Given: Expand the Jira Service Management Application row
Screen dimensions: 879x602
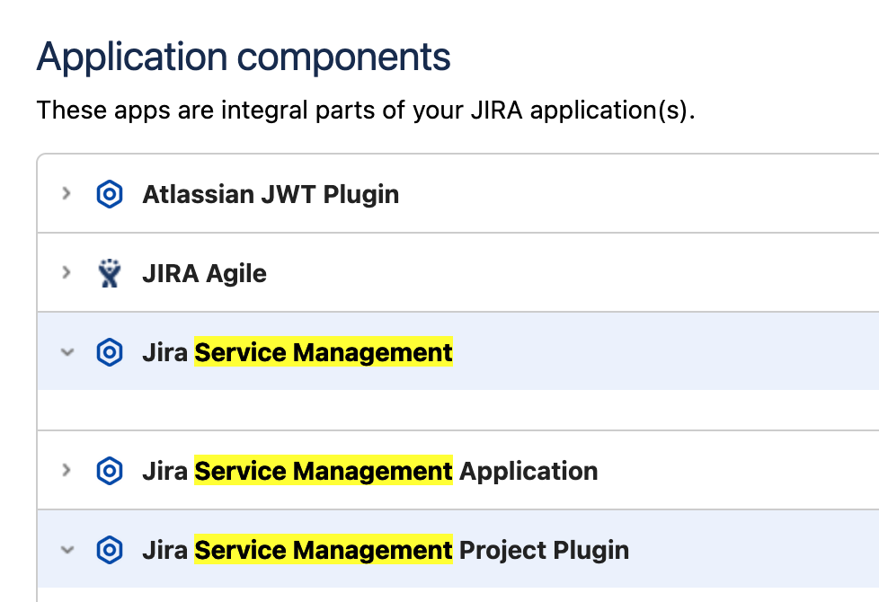Looking at the screenshot, I should click(67, 470).
